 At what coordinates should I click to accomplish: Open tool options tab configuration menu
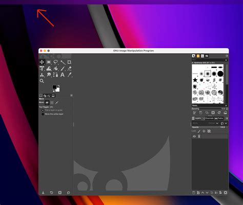[71, 96]
